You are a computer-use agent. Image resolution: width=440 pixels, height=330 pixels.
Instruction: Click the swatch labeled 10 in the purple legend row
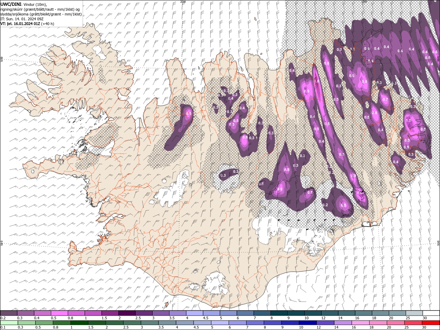coord(312,313)
